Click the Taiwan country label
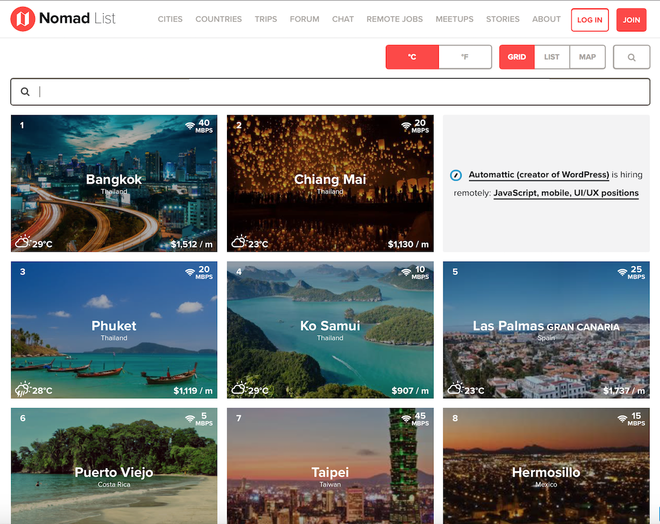 pyautogui.click(x=330, y=484)
